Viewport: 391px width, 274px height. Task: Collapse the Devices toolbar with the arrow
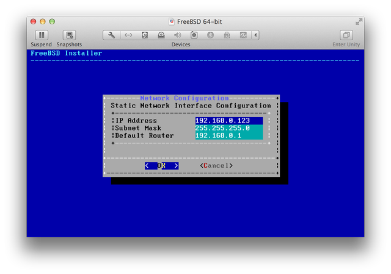(x=255, y=35)
